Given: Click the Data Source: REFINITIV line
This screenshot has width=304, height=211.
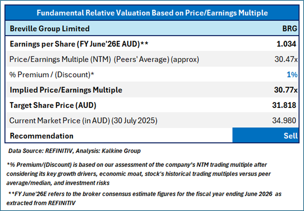Looking at the screenshot, I should click(74, 151).
